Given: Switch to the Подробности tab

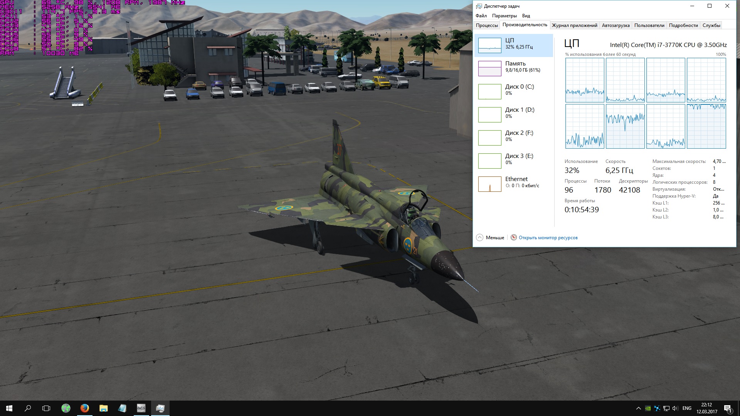Looking at the screenshot, I should (x=683, y=25).
